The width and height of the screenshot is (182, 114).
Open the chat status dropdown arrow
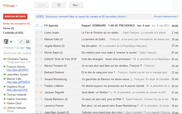tap(14, 42)
